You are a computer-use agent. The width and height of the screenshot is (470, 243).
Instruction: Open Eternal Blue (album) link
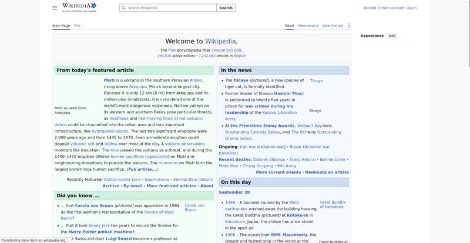click(x=193, y=180)
